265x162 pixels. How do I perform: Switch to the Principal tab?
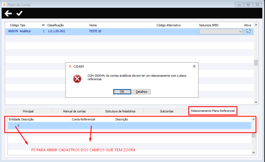click(x=28, y=111)
